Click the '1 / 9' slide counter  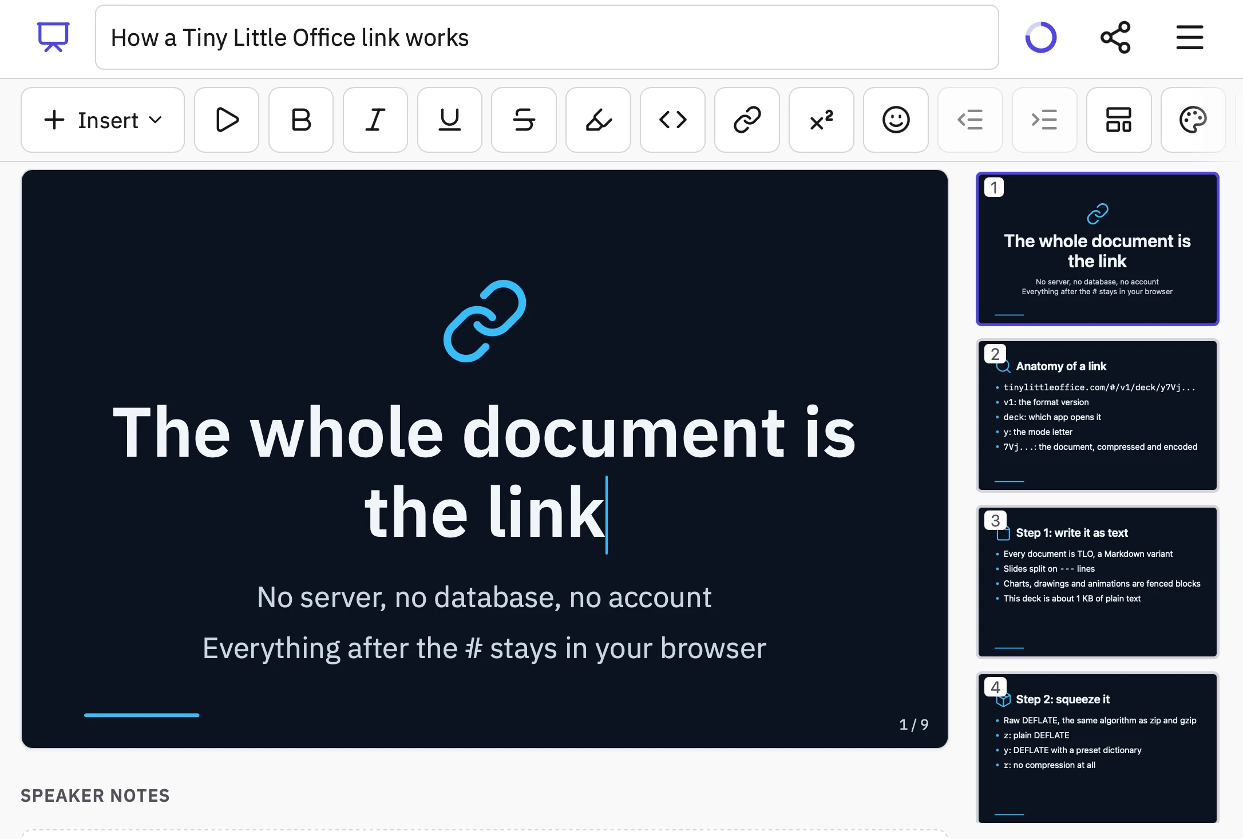(x=914, y=725)
